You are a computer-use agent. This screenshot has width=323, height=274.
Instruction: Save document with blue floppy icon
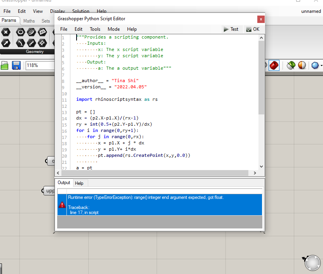pos(16,65)
